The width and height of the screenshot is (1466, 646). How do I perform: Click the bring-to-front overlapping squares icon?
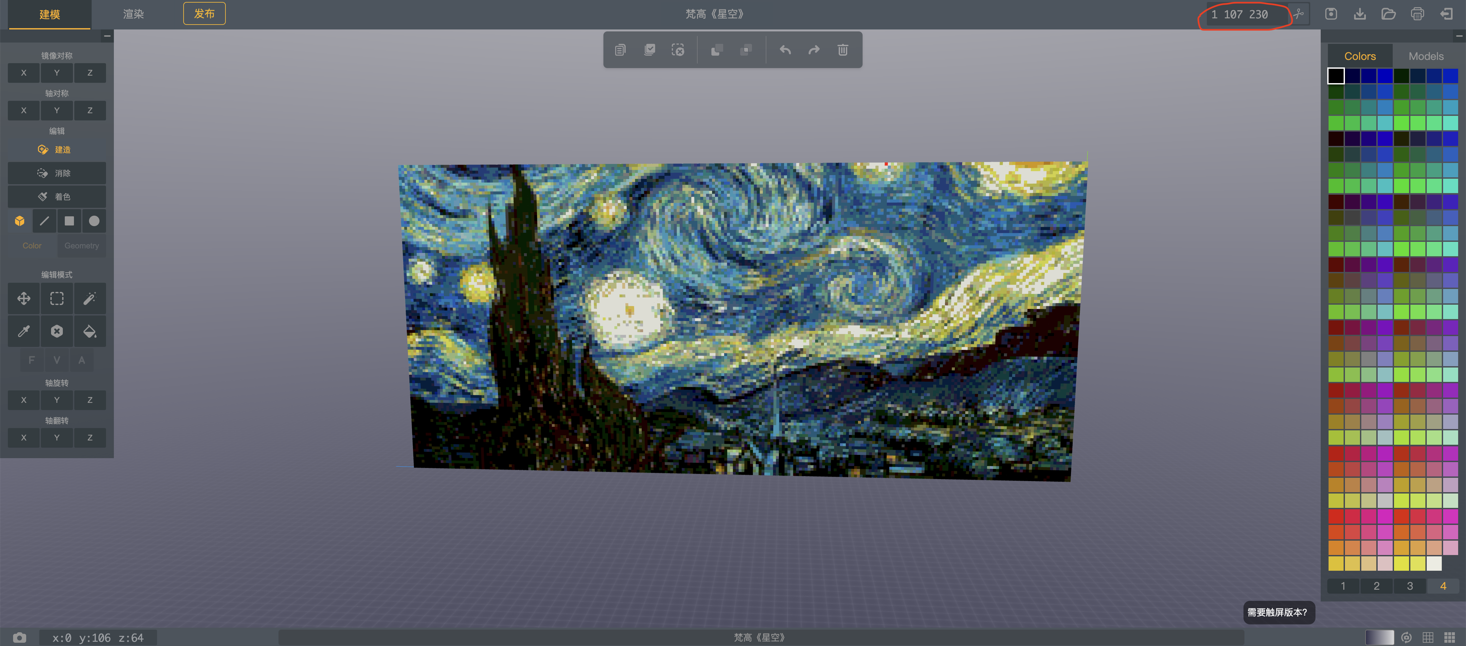tap(717, 50)
